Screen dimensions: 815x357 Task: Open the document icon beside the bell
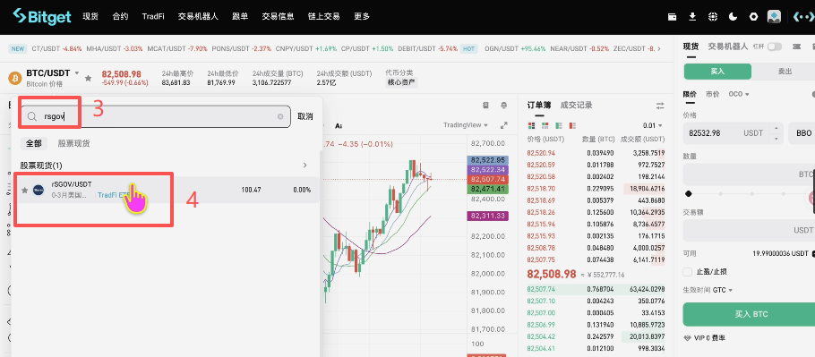pos(486,106)
